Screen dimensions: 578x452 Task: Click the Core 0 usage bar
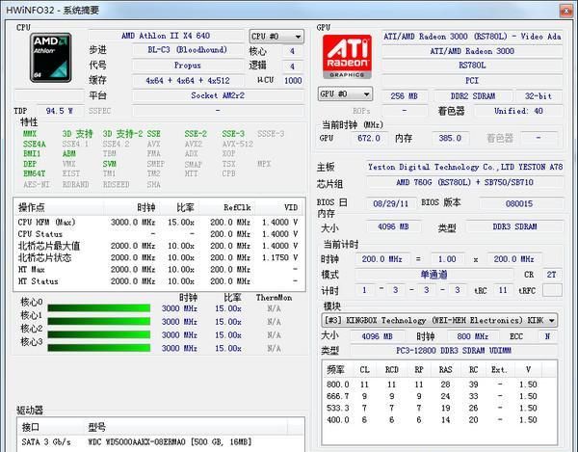coord(97,308)
